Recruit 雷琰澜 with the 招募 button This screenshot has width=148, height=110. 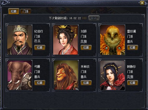[133, 48]
